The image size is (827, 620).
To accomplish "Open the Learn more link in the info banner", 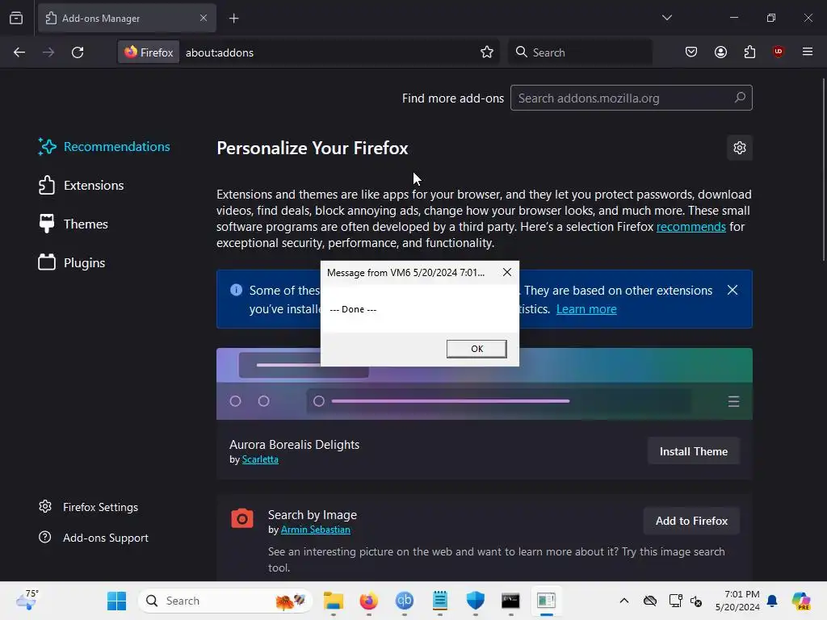I will [x=586, y=309].
